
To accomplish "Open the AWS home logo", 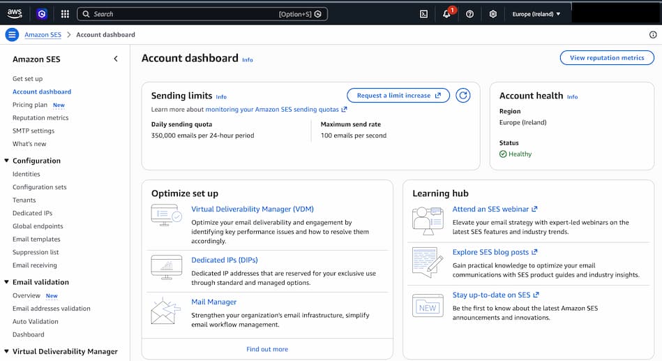I will point(15,13).
